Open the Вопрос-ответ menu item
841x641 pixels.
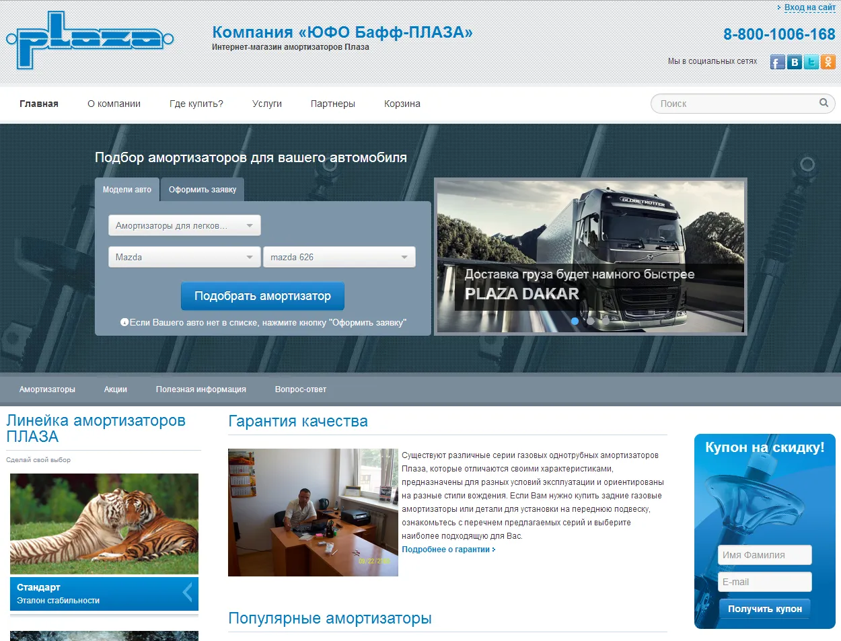(x=301, y=389)
